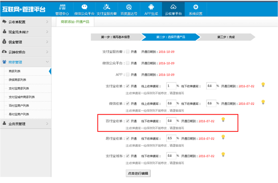Go to step 第三步:完成
The width and height of the screenshot is (278, 183).
tap(226, 37)
